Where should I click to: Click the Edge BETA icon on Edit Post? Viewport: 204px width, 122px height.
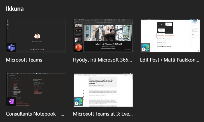click(146, 48)
